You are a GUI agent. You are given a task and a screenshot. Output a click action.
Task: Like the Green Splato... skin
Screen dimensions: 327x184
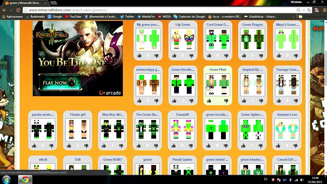point(243,146)
